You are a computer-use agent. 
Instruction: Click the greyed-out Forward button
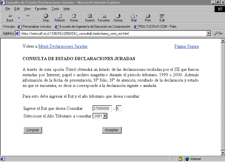point(28,18)
